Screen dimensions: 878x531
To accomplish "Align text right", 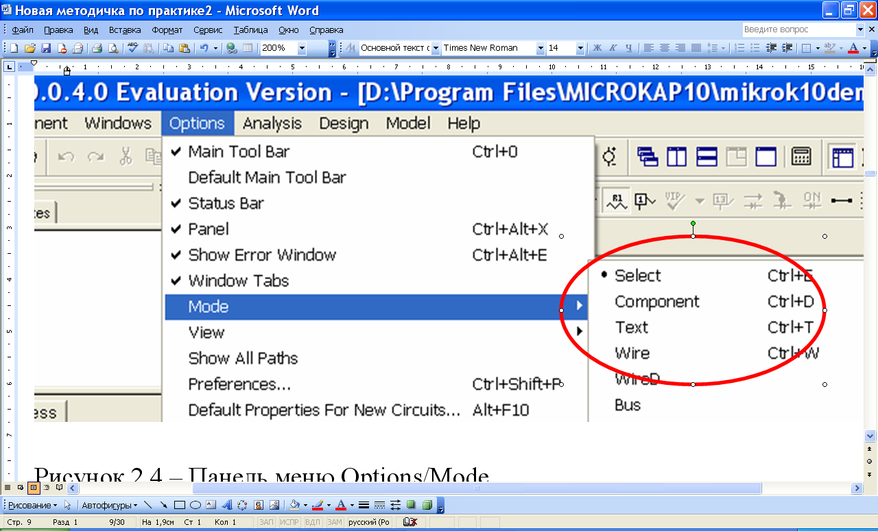I will tap(680, 48).
